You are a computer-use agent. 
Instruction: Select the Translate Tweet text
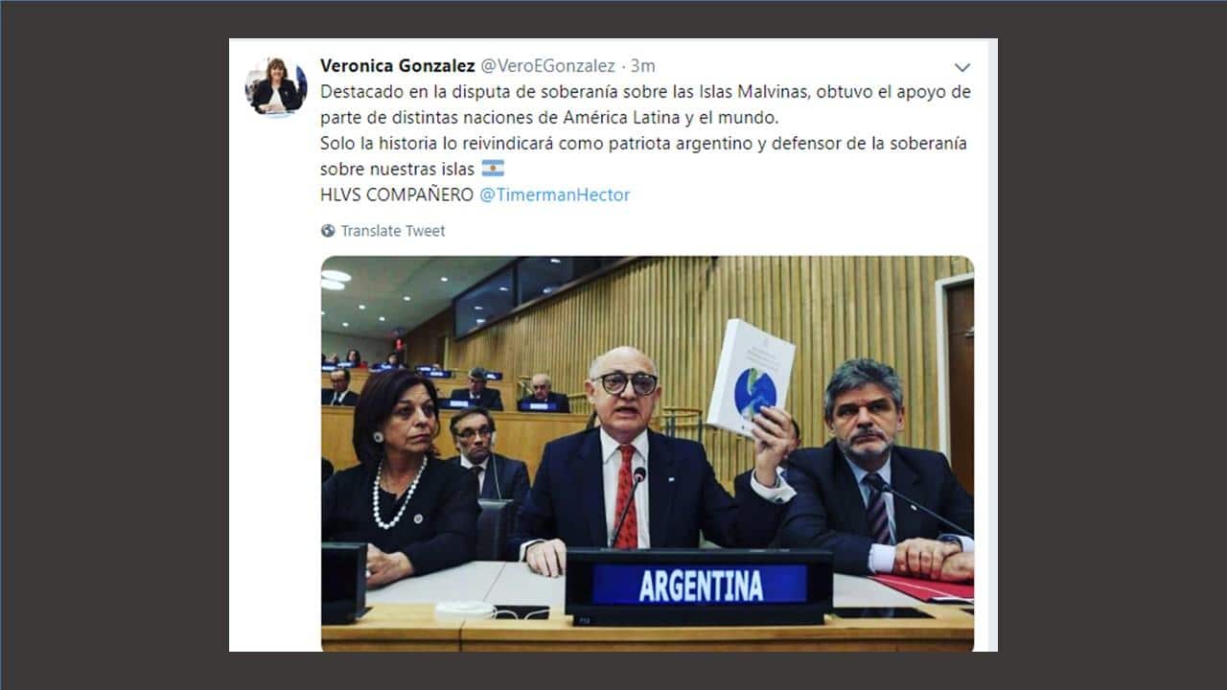coord(393,231)
